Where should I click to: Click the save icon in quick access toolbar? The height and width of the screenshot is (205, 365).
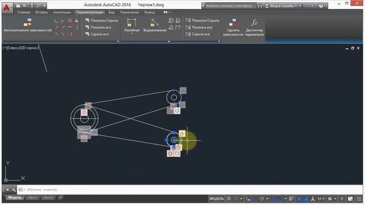tap(32, 6)
